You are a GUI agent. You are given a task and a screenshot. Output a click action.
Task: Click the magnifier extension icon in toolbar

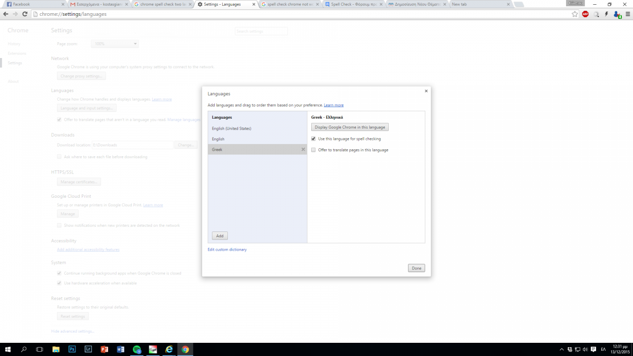click(x=596, y=14)
